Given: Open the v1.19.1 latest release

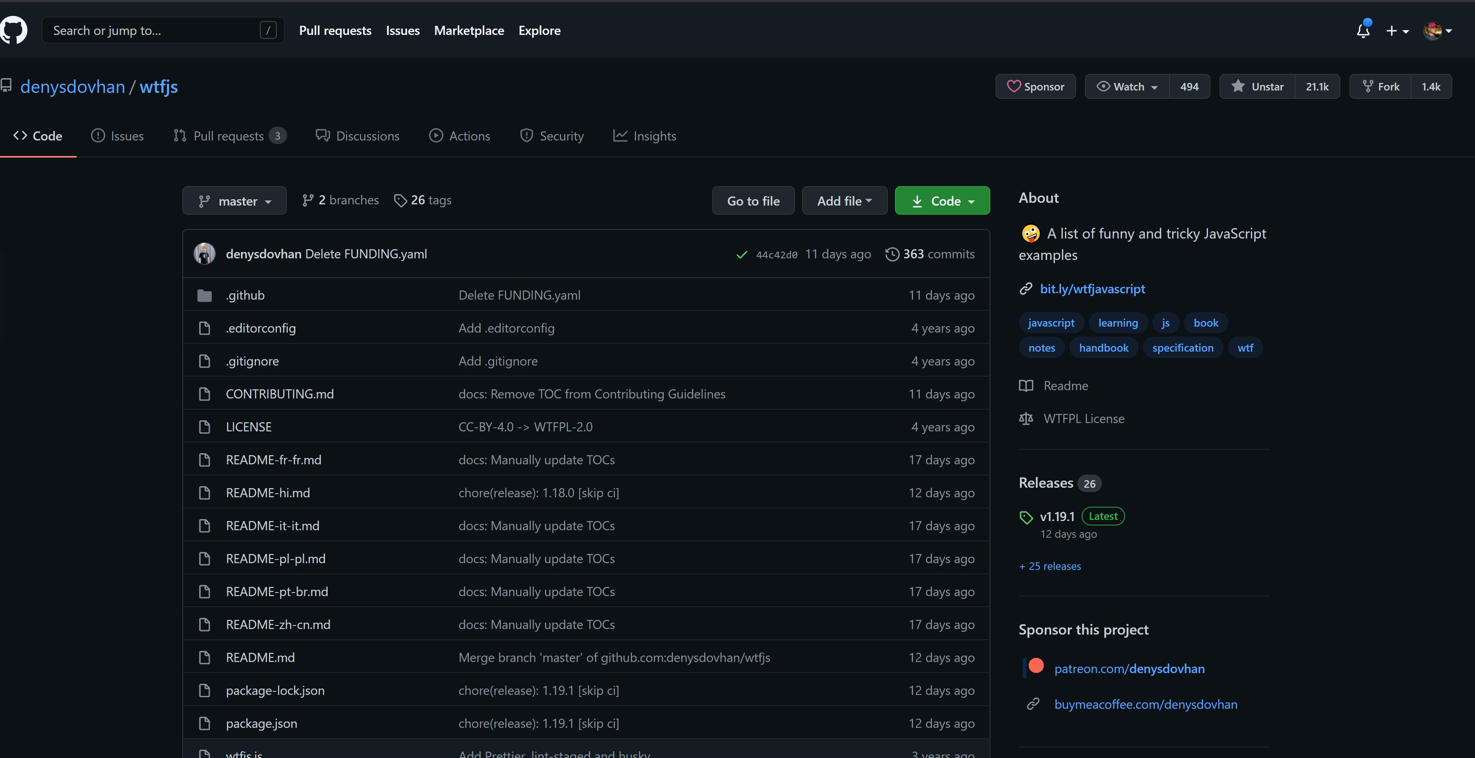Looking at the screenshot, I should point(1057,517).
